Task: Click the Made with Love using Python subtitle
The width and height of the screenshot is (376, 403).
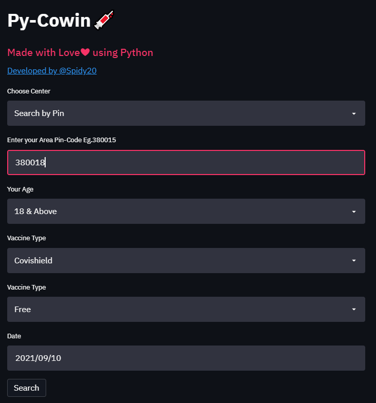Action: (x=80, y=53)
